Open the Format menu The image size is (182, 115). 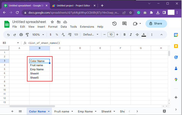tap(53, 27)
